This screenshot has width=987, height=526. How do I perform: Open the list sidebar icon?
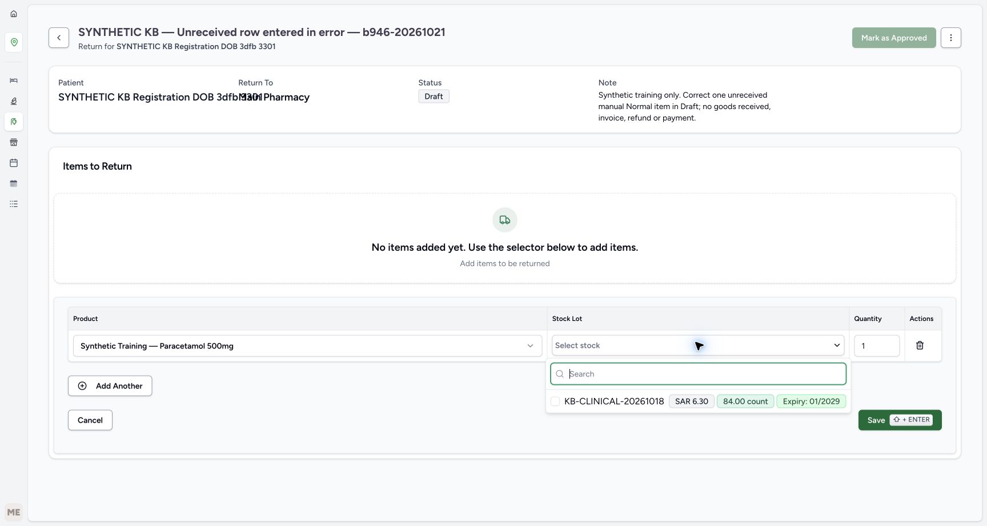pyautogui.click(x=14, y=204)
